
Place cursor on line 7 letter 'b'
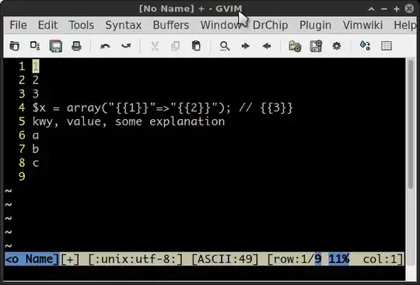36,149
